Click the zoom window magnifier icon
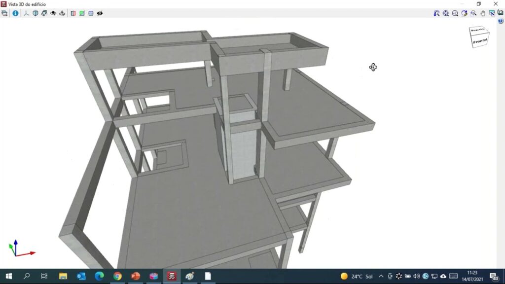 click(473, 13)
